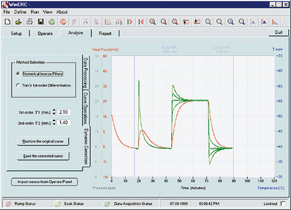The width and height of the screenshot is (291, 210).
Task: Click the Open file folder icon
Action: (x=19, y=22)
